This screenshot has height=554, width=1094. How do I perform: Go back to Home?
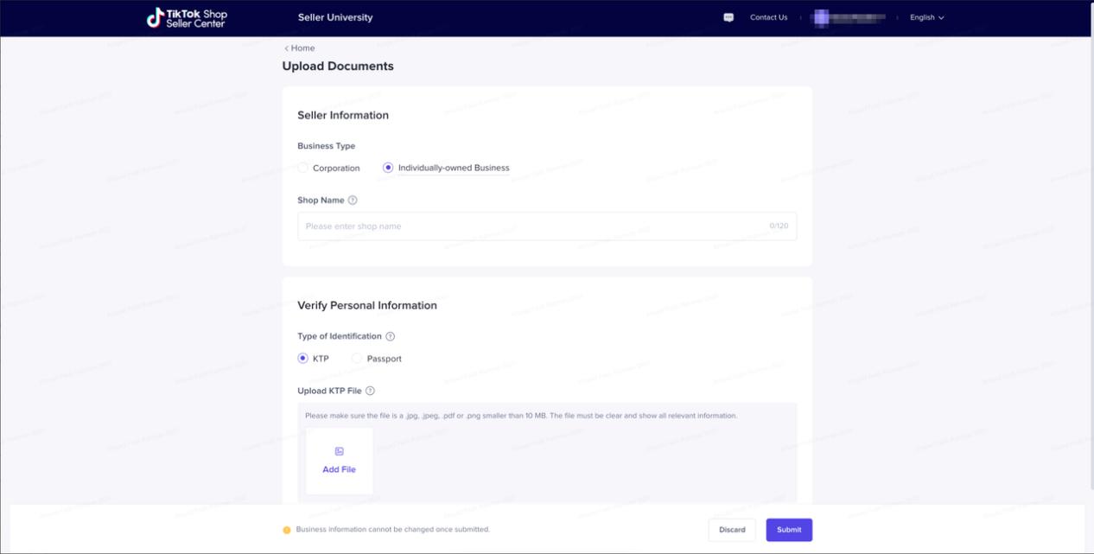[300, 48]
